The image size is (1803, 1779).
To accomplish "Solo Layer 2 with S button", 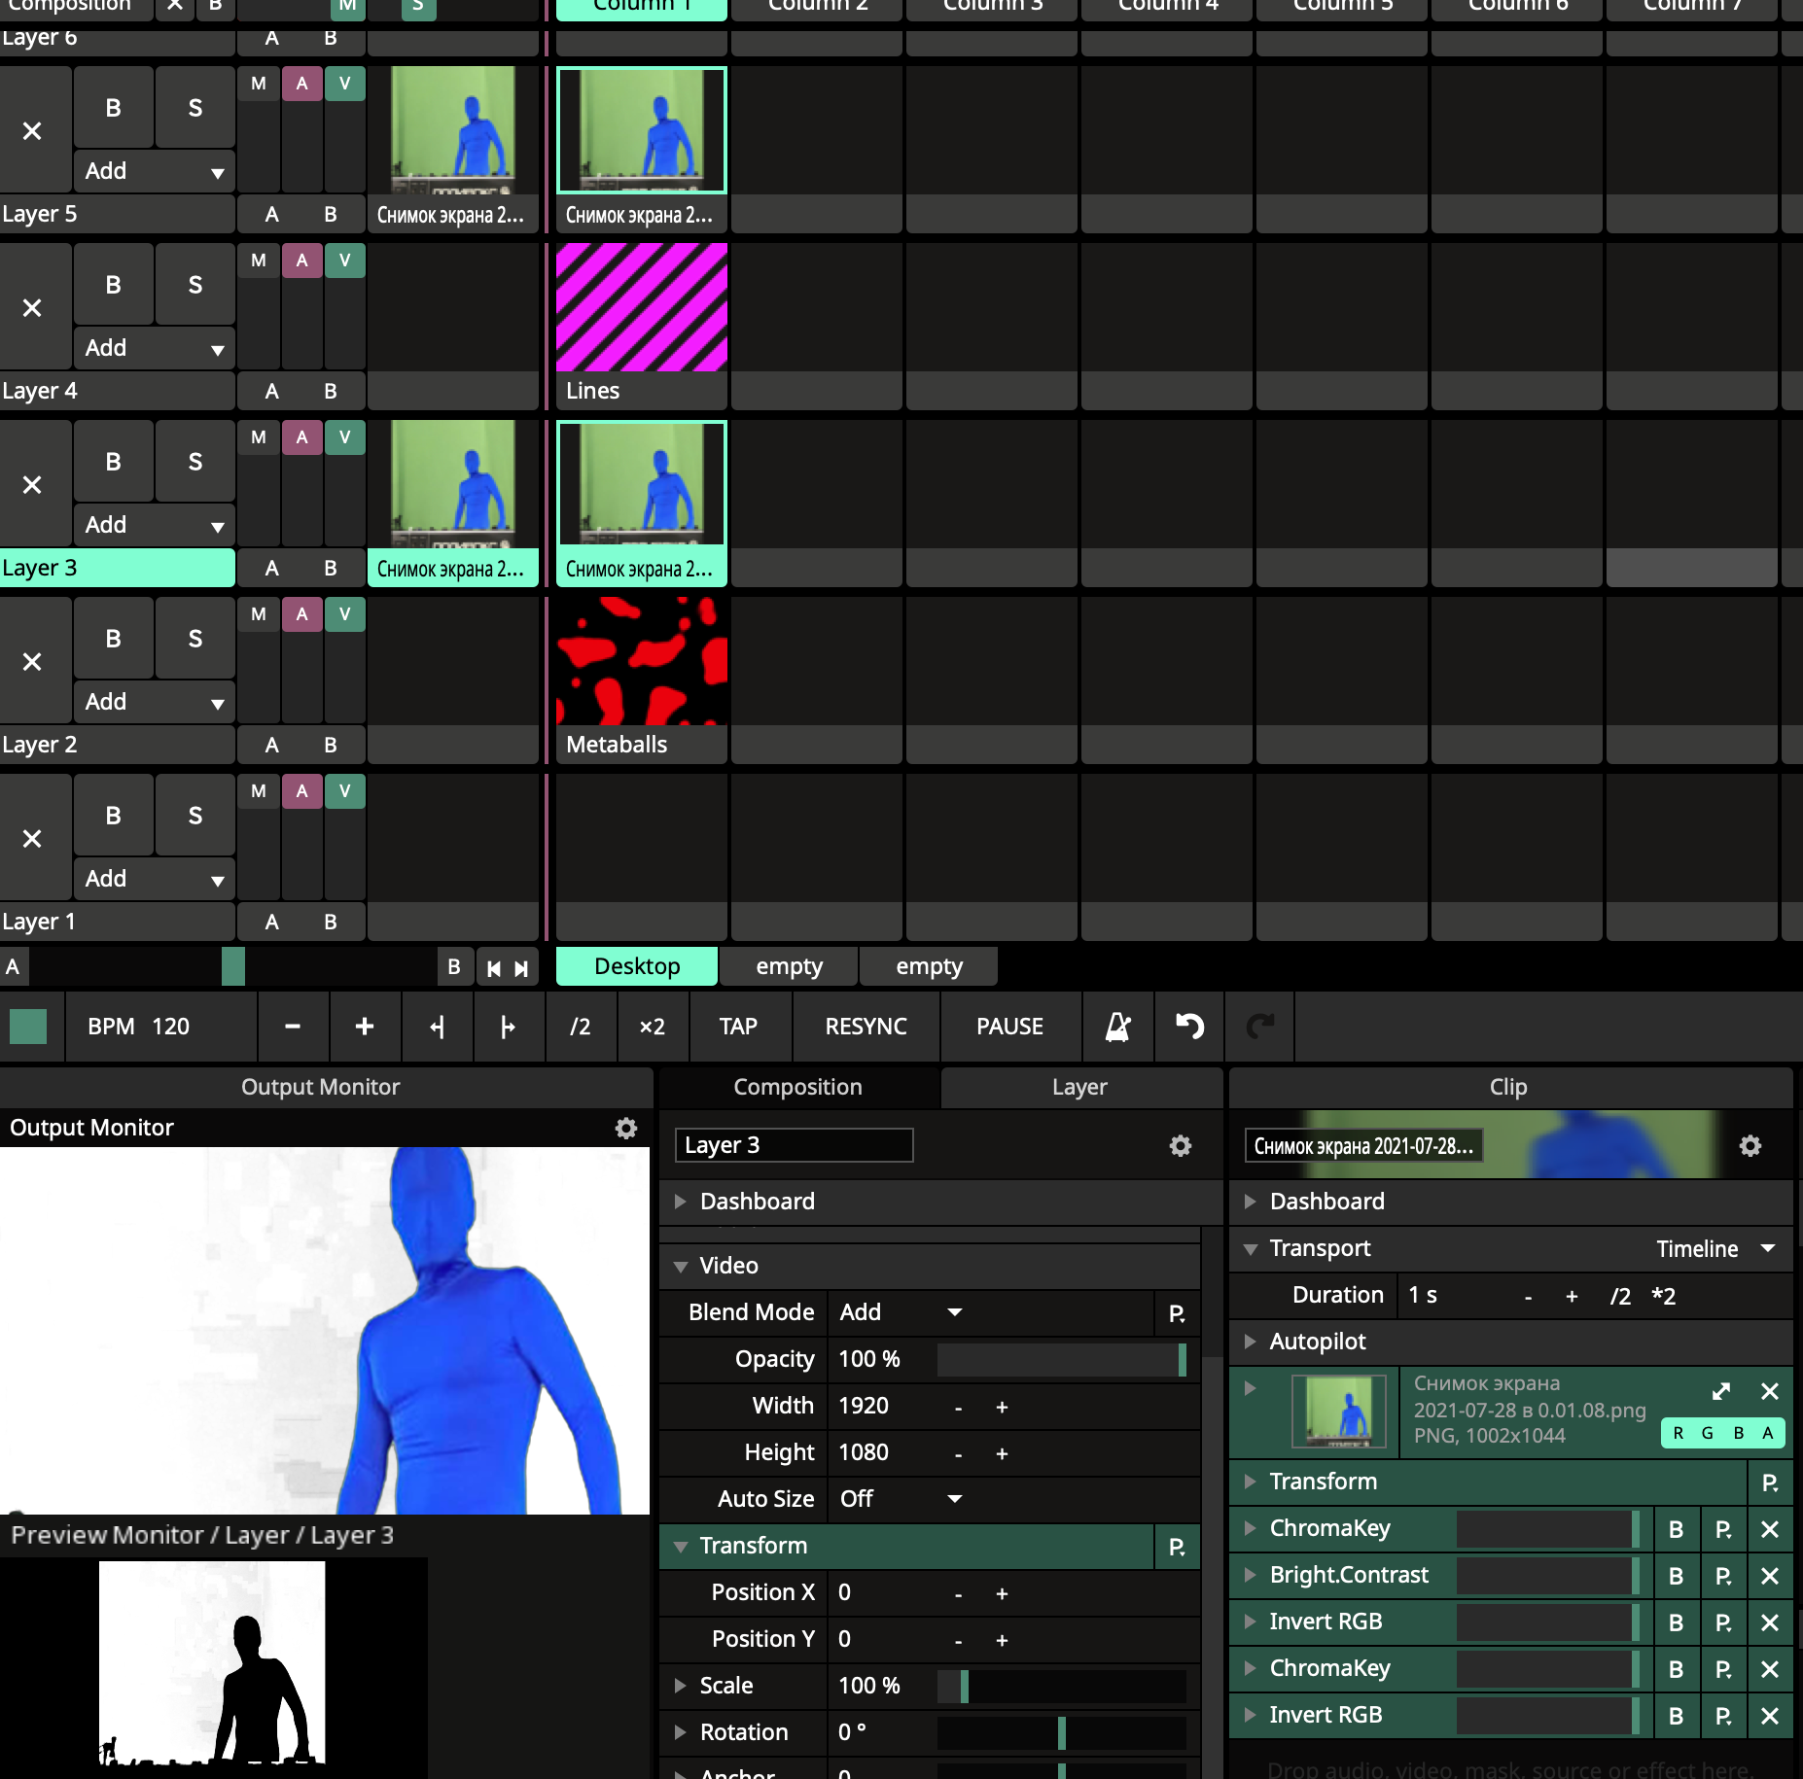I will pyautogui.click(x=195, y=639).
